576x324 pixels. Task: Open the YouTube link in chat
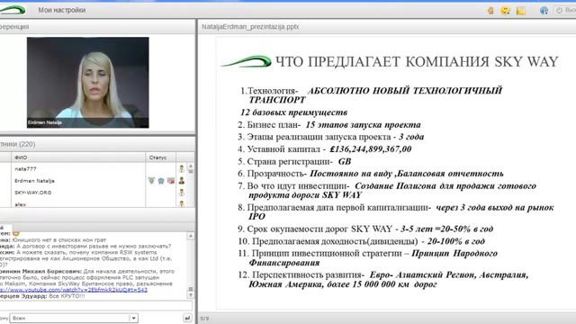tap(74, 290)
